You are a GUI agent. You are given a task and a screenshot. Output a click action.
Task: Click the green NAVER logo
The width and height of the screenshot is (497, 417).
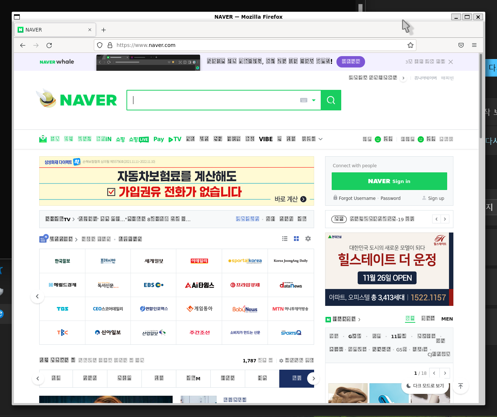[x=88, y=100]
